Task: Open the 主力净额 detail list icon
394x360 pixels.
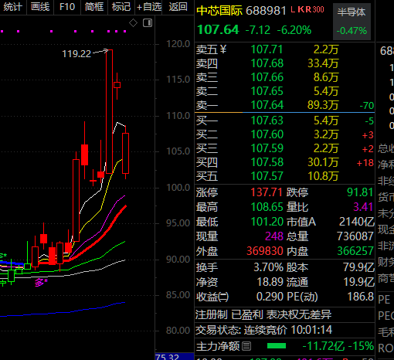Action: click(246, 346)
